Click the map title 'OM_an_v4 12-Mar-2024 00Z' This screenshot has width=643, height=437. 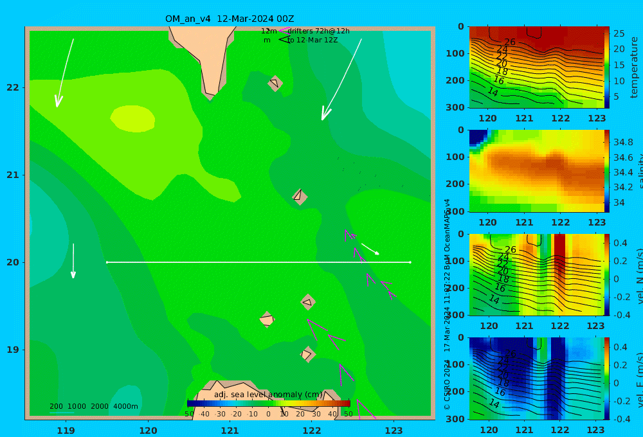click(x=230, y=19)
